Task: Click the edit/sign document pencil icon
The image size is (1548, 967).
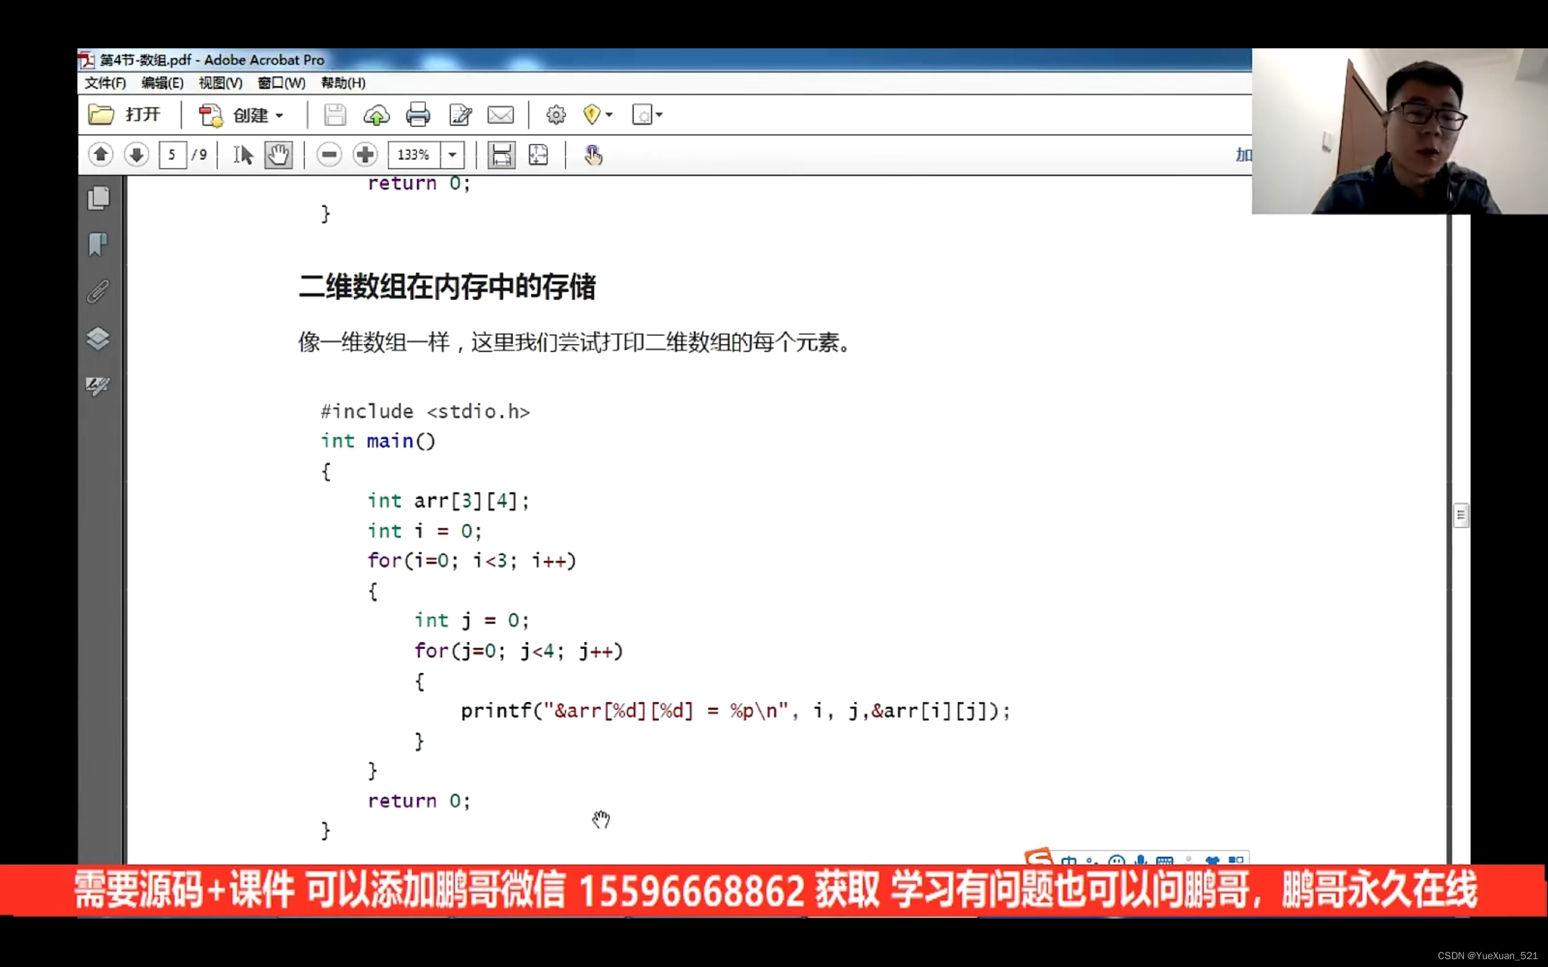Action: [x=461, y=115]
